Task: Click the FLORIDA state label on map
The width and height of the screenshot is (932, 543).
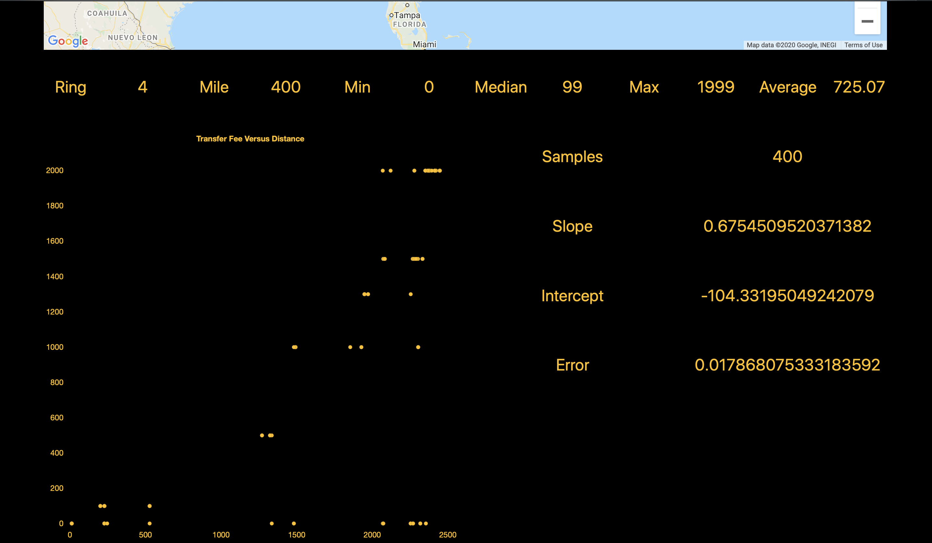Action: point(409,24)
